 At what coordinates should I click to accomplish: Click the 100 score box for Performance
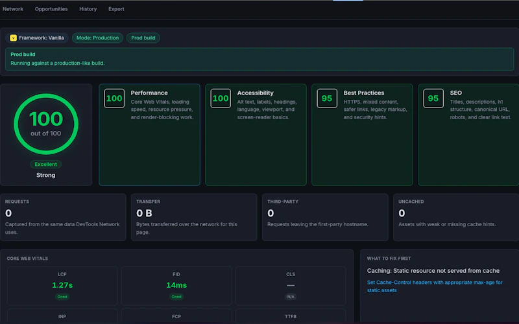(114, 98)
